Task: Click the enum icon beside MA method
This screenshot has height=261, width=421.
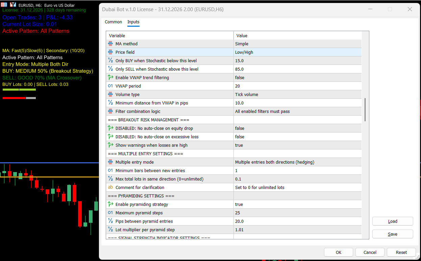Action: pos(110,44)
